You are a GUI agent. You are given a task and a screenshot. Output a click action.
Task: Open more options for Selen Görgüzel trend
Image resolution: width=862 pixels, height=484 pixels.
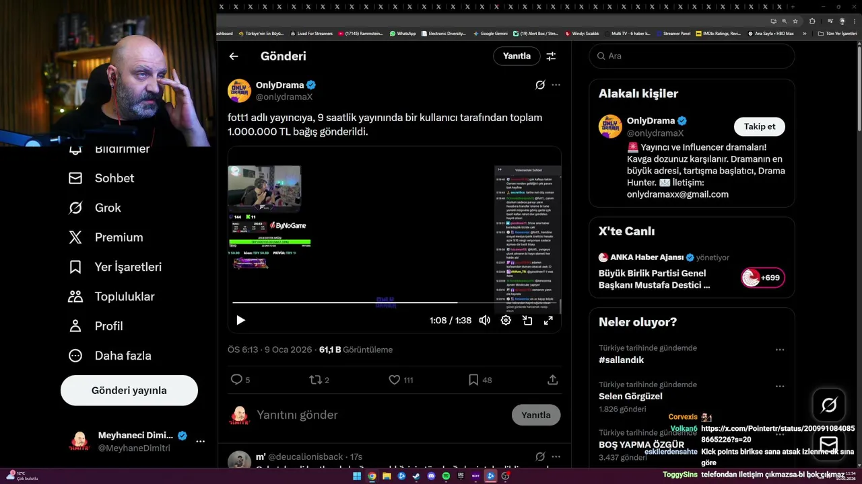tap(780, 387)
